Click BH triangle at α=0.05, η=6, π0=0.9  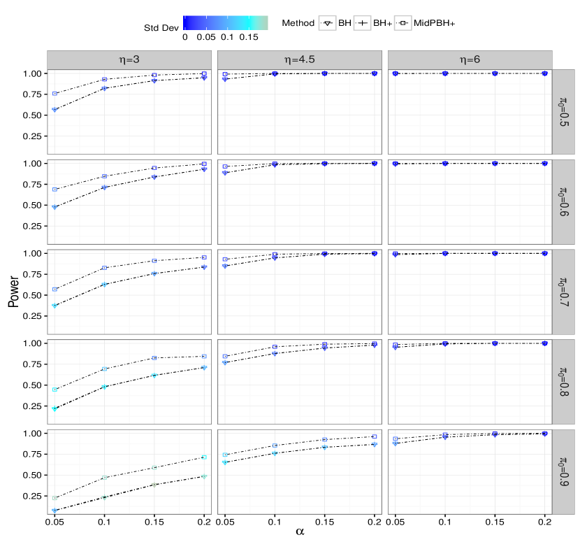(396, 443)
